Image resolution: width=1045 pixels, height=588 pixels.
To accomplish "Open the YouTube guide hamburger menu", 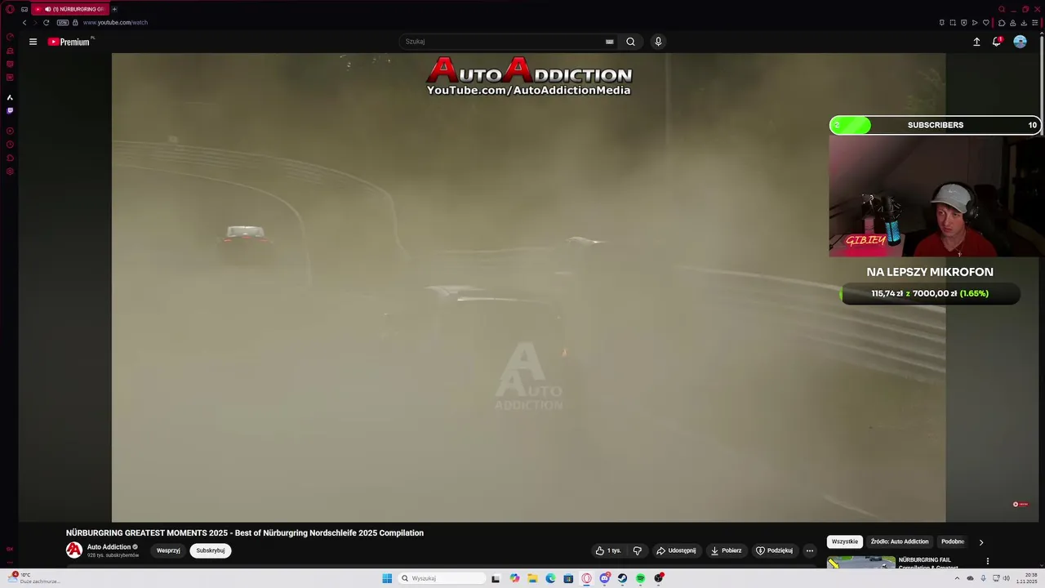I will tap(33, 42).
